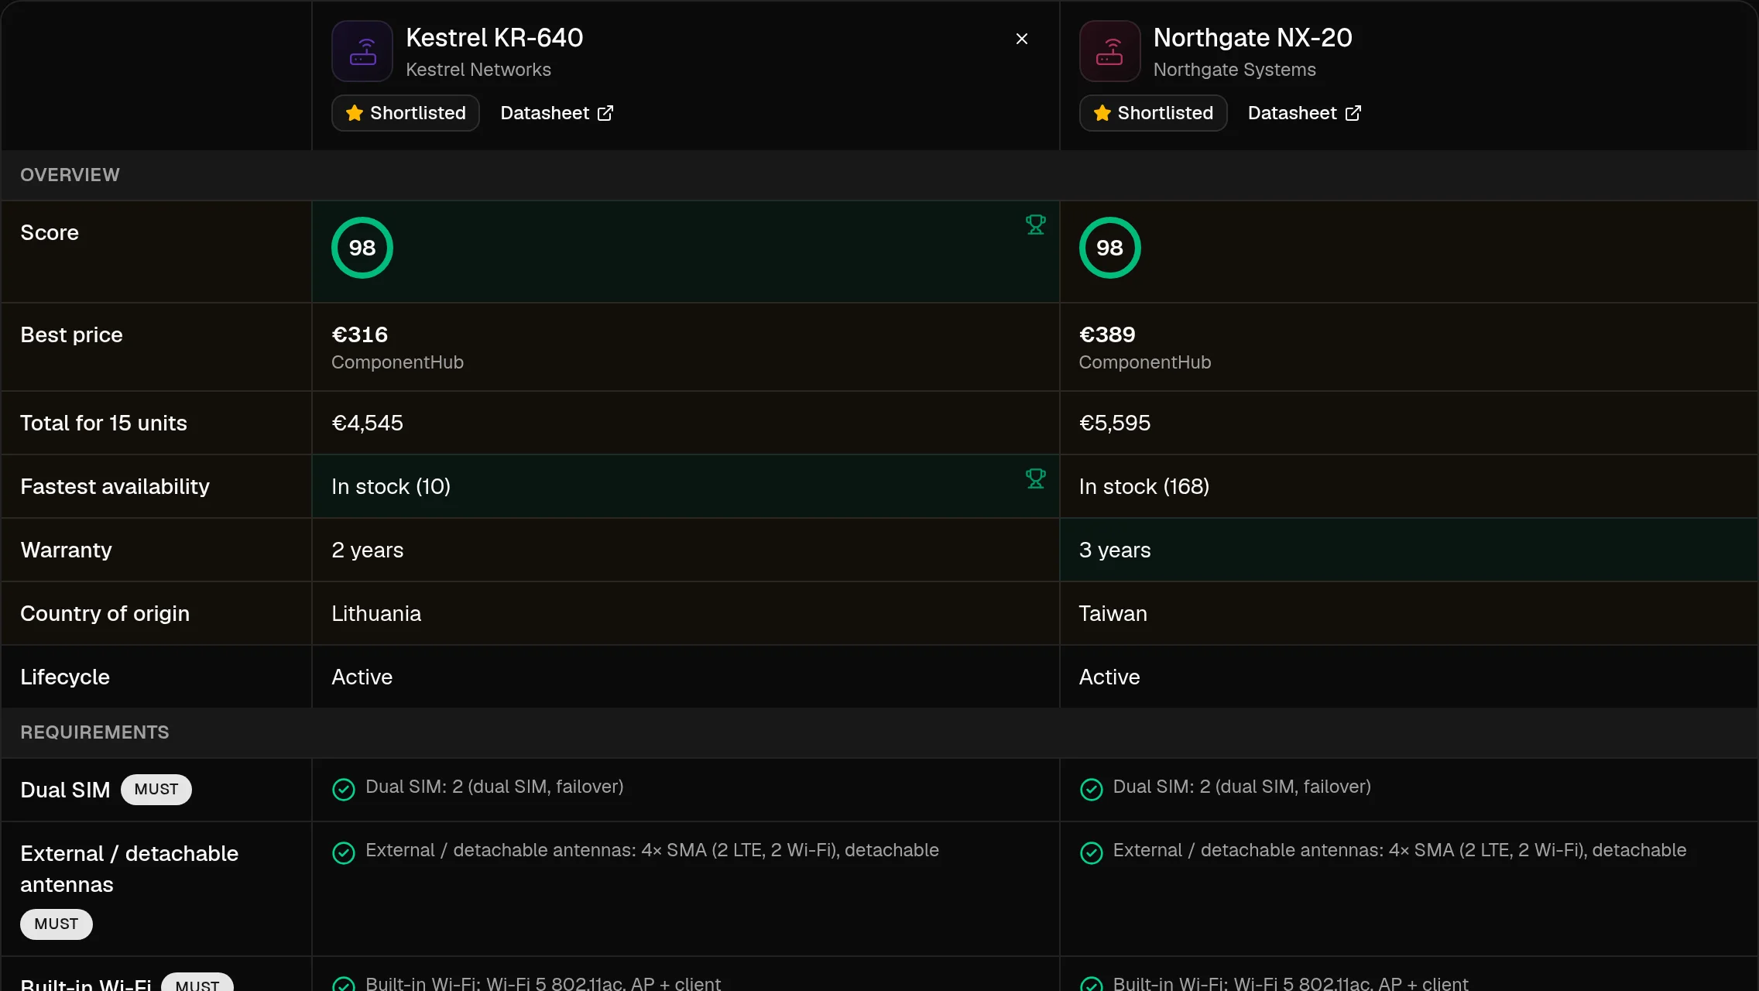The image size is (1759, 991).
Task: Click the Northgate NX-20 red router icon
Action: click(1109, 51)
